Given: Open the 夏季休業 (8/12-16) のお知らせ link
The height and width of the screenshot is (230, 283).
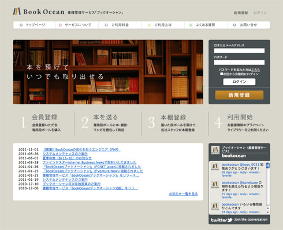Looking at the screenshot, I should point(67,158).
